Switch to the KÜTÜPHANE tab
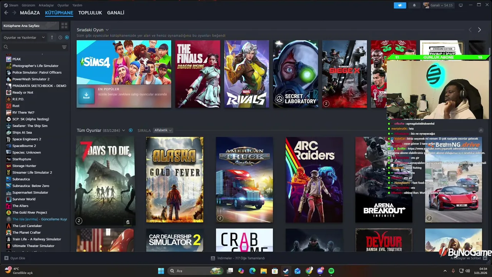Viewport: 492px width, 277px height. [x=59, y=13]
